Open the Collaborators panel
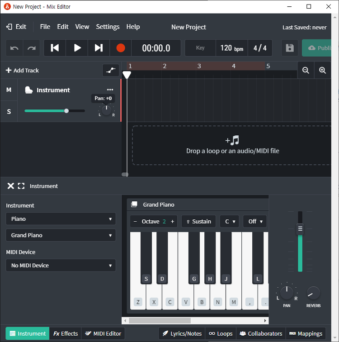This screenshot has height=342, width=339. 261,333
